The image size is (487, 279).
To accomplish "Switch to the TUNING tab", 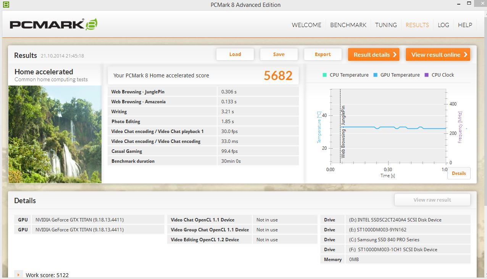I will [386, 25].
